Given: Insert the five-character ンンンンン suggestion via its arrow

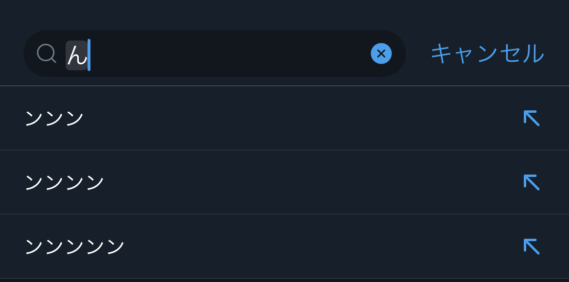Looking at the screenshot, I should (531, 247).
